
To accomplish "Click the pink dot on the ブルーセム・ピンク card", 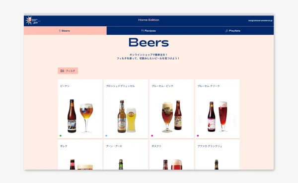I will 152,136.
